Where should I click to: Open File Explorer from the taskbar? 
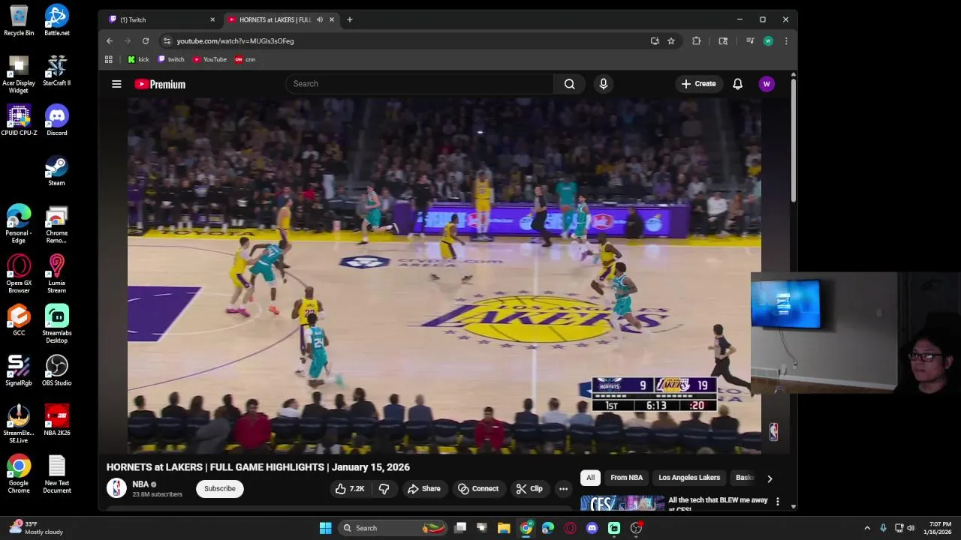504,528
